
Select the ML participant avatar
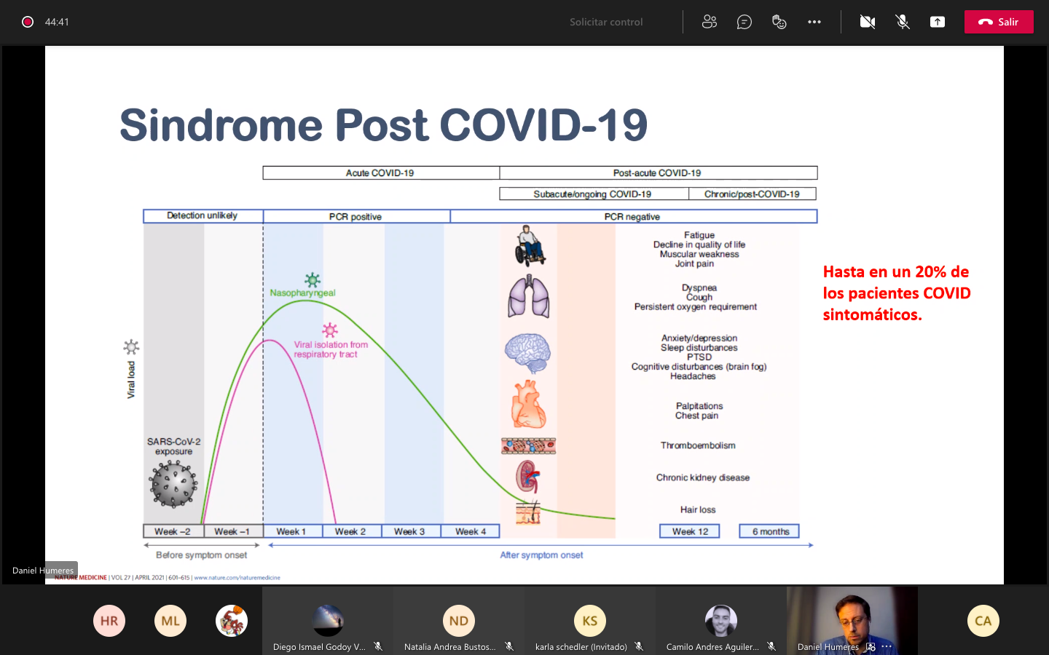click(x=170, y=621)
